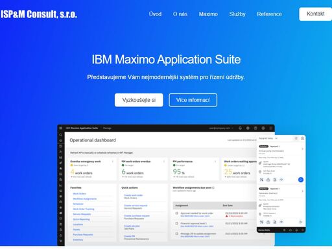Tick the checkbox for Approval needed for work order

point(176,213)
